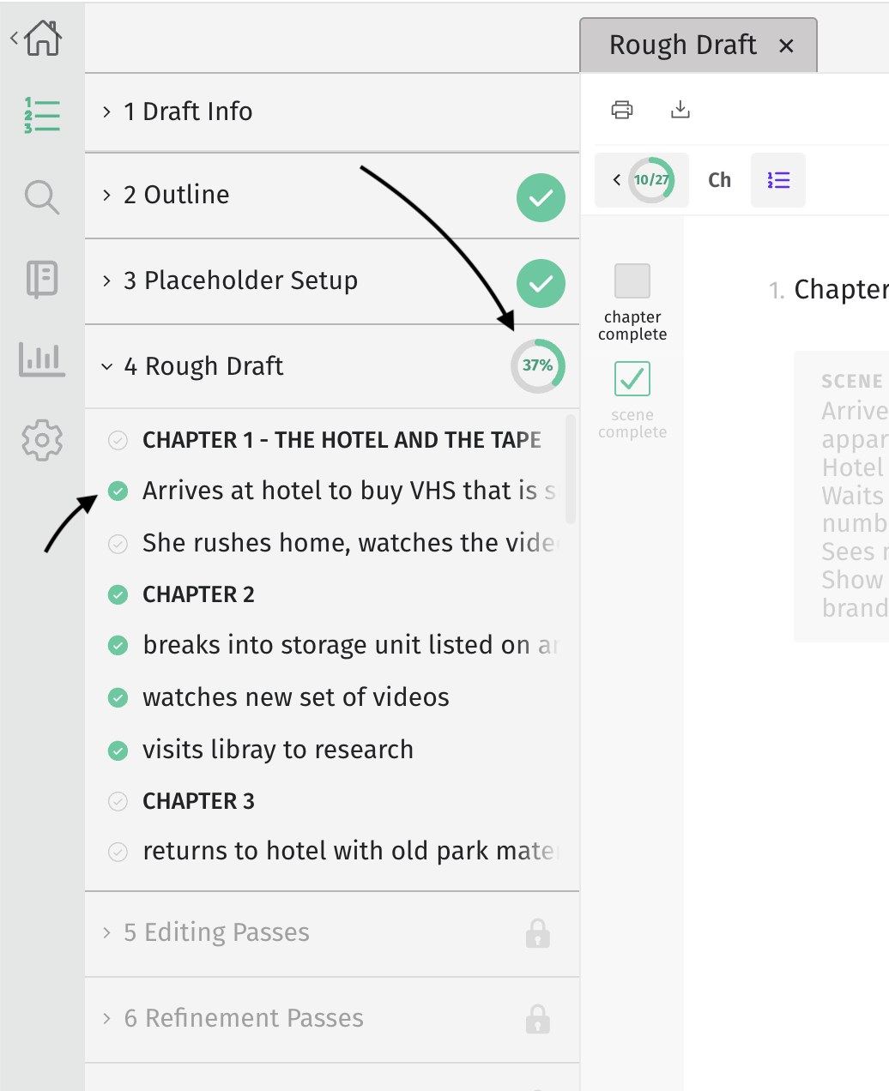Image resolution: width=889 pixels, height=1091 pixels.
Task: Click the Ch view button
Action: pyautogui.click(x=720, y=180)
